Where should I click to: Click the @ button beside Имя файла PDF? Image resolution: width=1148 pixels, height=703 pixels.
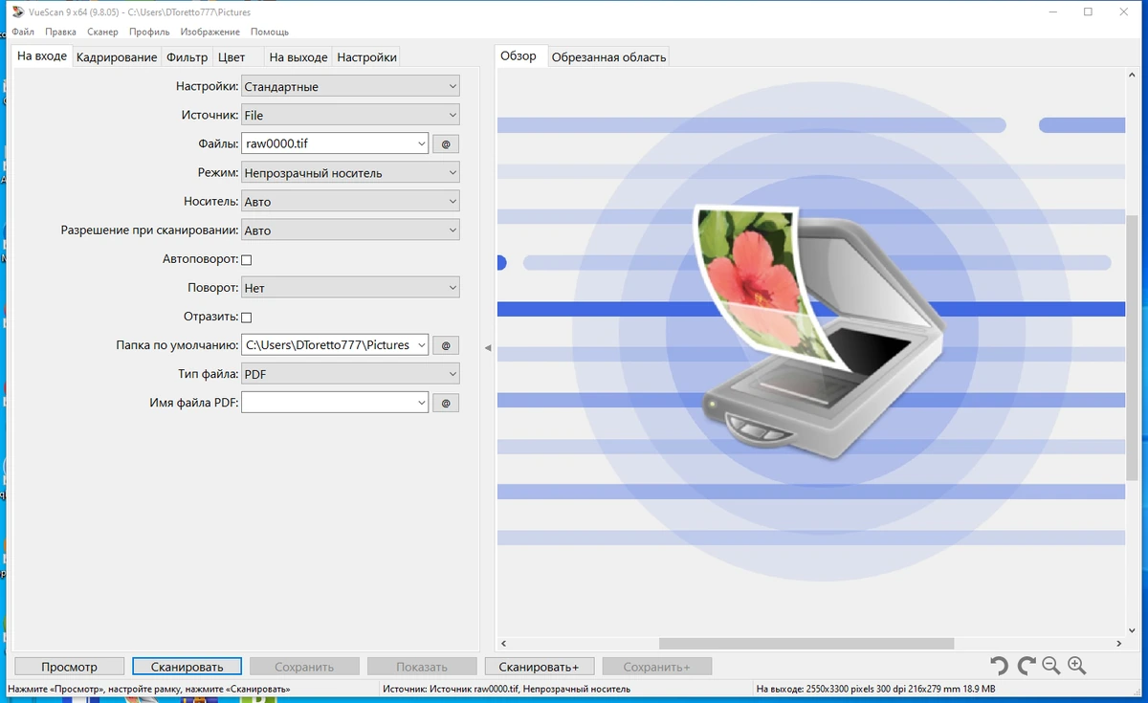pyautogui.click(x=446, y=403)
